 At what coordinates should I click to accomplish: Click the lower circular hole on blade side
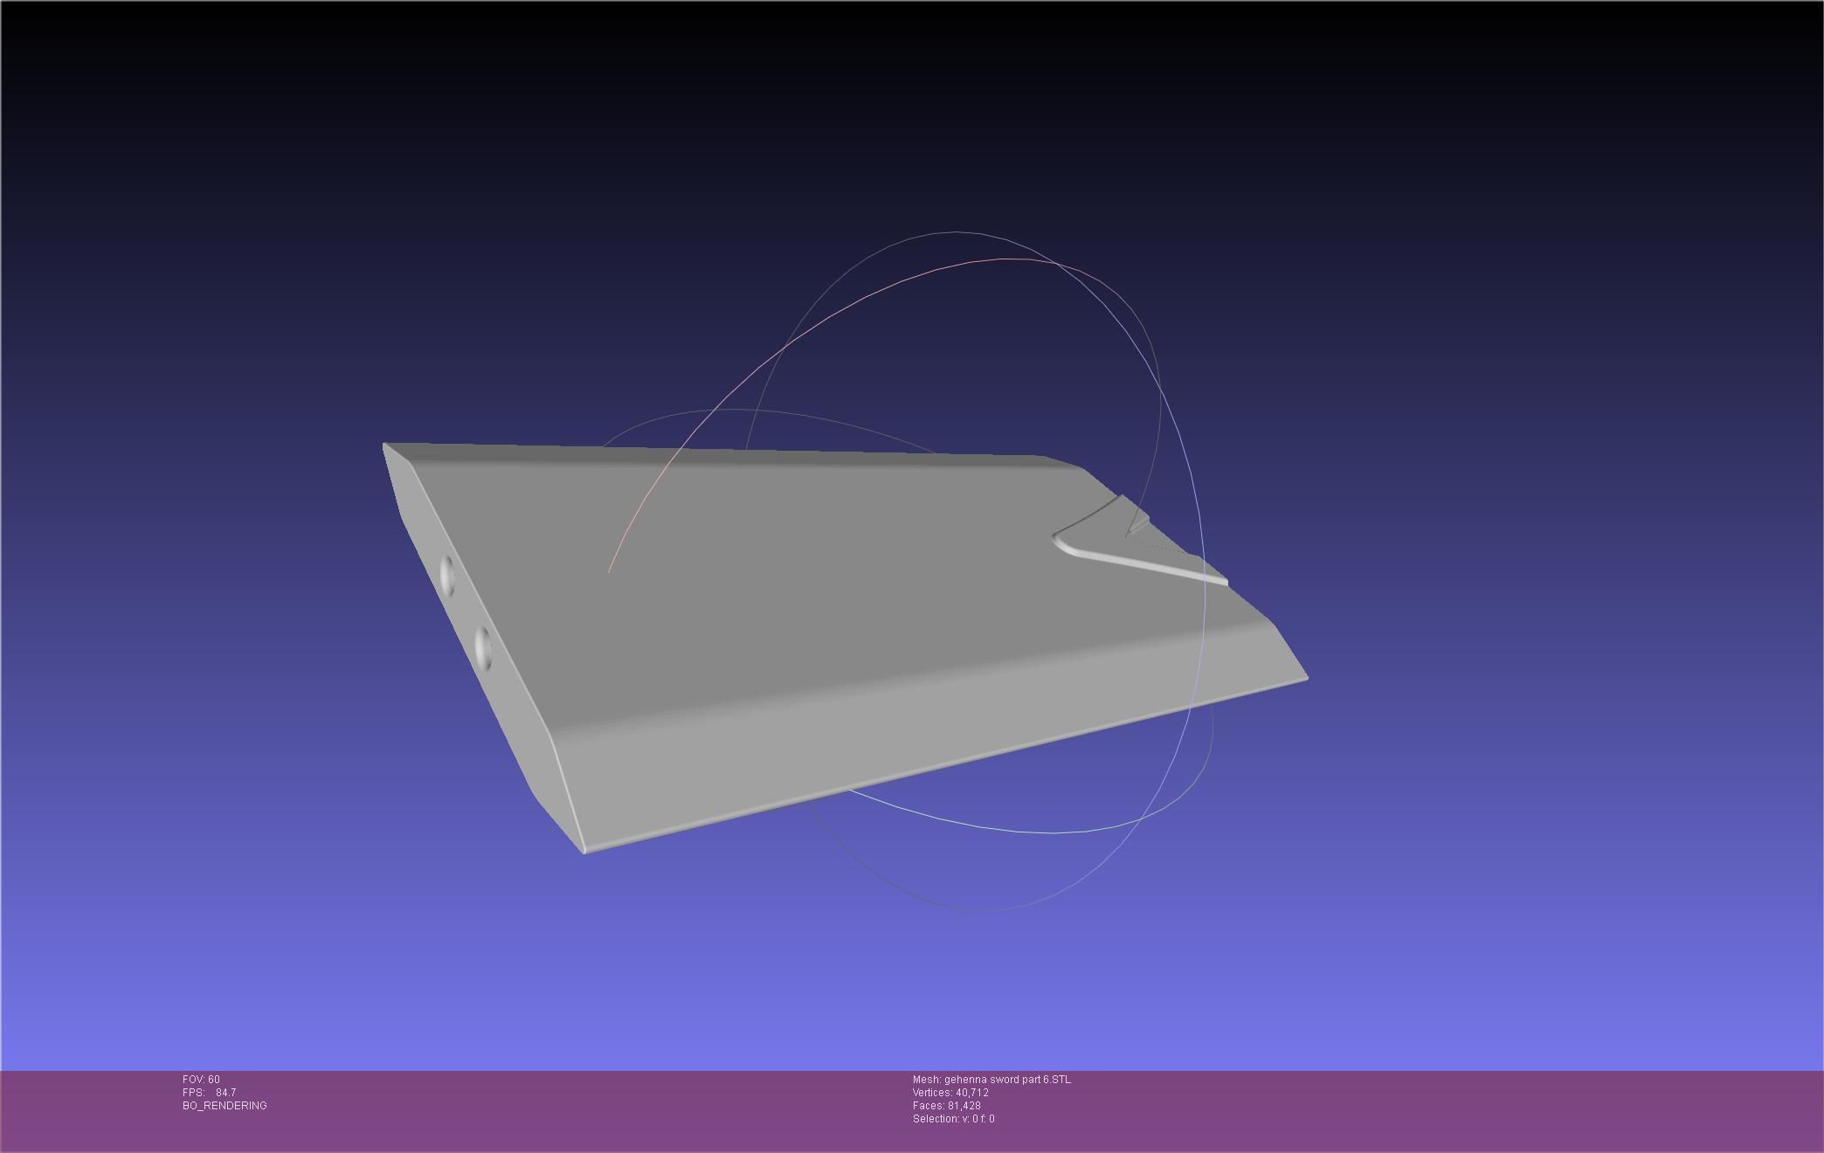point(482,647)
